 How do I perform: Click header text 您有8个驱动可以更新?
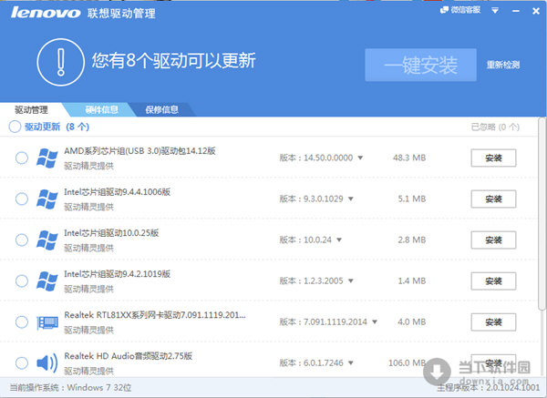pyautogui.click(x=174, y=60)
